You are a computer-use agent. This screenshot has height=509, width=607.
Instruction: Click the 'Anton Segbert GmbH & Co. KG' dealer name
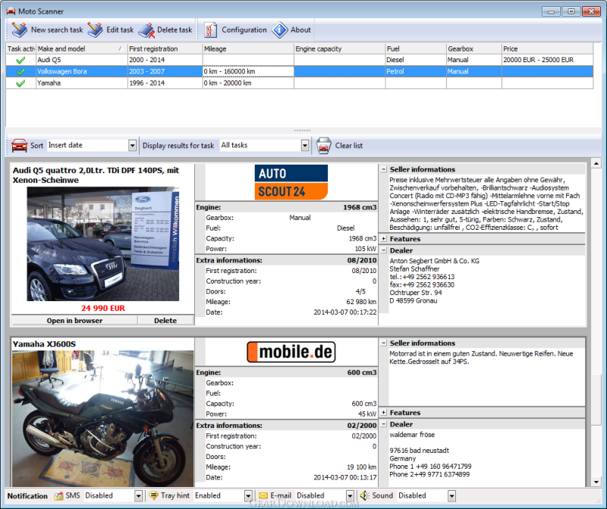[x=434, y=261]
